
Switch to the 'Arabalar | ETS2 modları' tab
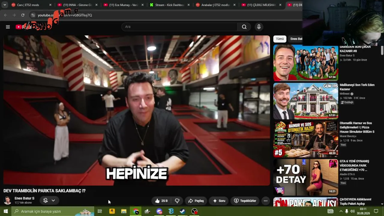(215, 5)
